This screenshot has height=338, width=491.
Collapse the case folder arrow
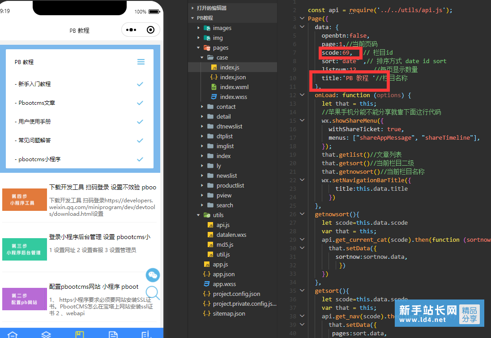(202, 57)
